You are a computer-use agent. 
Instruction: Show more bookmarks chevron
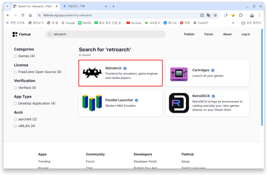[233, 23]
